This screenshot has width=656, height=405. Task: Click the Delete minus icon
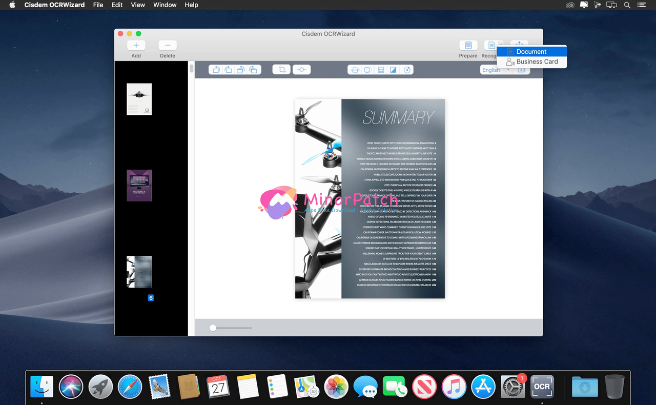(168, 46)
